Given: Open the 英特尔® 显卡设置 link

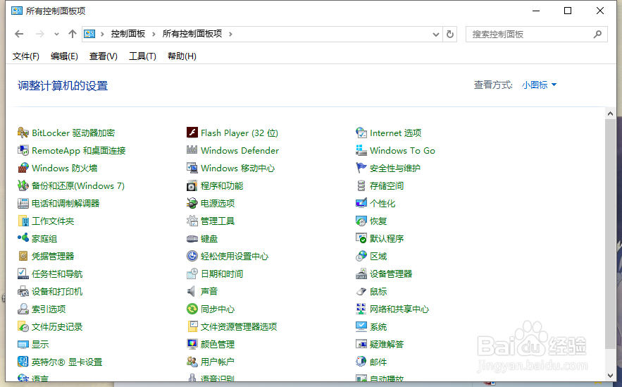Looking at the screenshot, I should click(x=67, y=362).
